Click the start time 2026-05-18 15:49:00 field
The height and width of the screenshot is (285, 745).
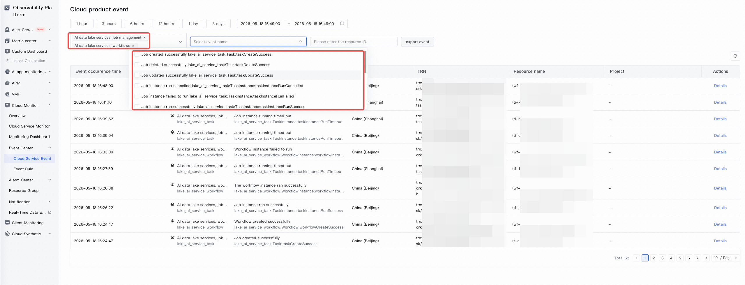click(x=260, y=24)
